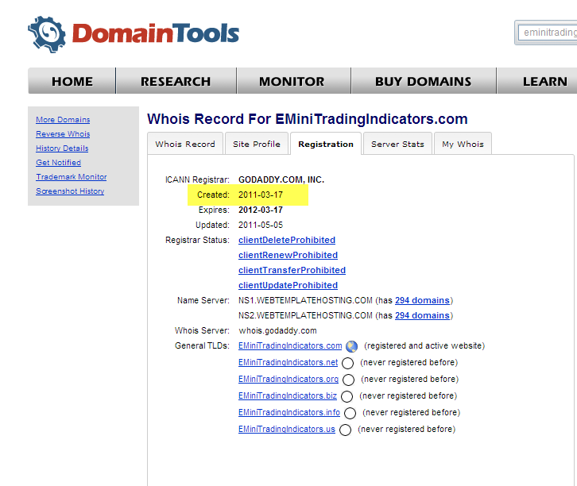The width and height of the screenshot is (577, 486).
Task: Click the clientDeleteProhibited status link
Action: (287, 240)
